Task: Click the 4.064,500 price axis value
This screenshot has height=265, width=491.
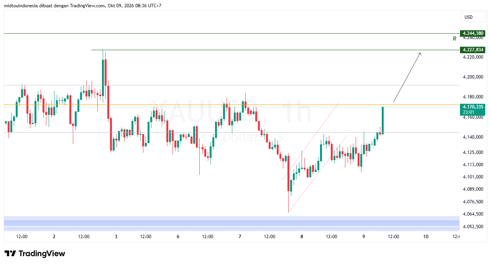Action: pyautogui.click(x=473, y=214)
